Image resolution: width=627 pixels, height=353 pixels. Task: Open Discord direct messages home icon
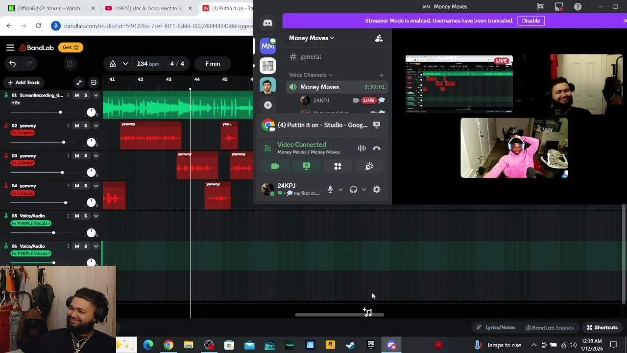(x=267, y=23)
